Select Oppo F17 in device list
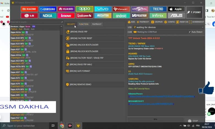The image size is (215, 129). (x=35, y=119)
